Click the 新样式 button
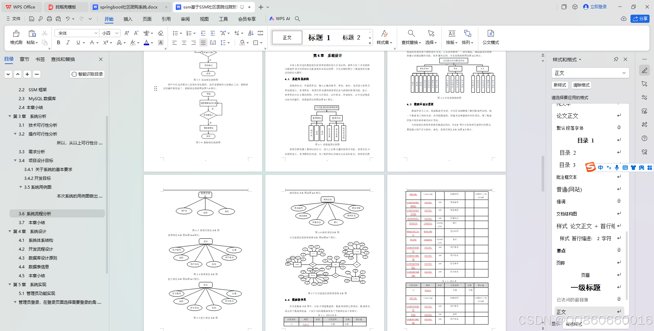 tap(560, 85)
